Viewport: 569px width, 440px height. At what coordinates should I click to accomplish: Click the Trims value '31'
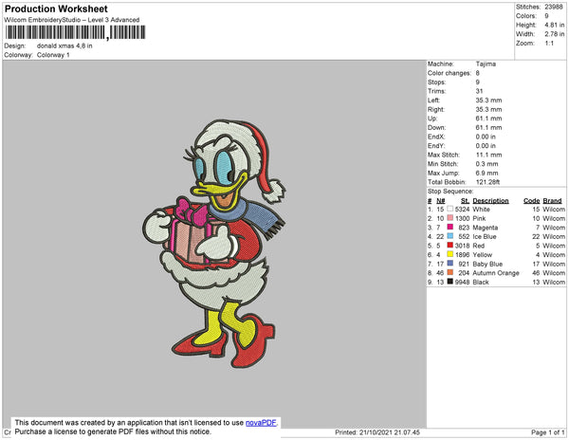click(x=479, y=91)
